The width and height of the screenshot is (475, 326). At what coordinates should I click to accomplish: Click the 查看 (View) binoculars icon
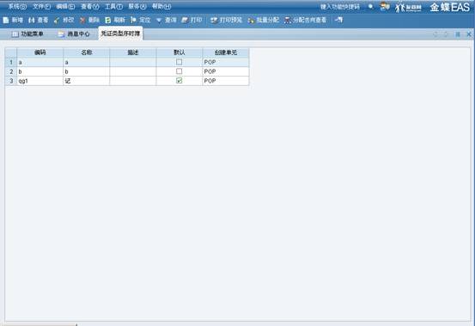32,20
